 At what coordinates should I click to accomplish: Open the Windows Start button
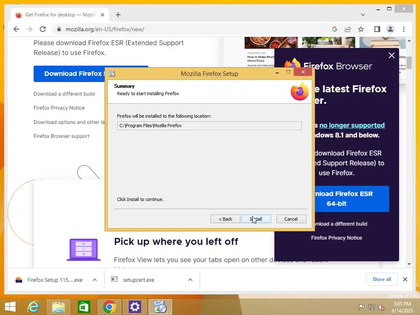10,307
